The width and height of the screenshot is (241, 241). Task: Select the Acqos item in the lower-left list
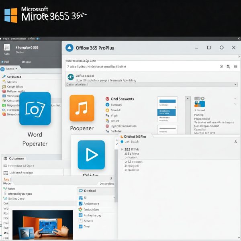pyautogui.click(x=12, y=188)
